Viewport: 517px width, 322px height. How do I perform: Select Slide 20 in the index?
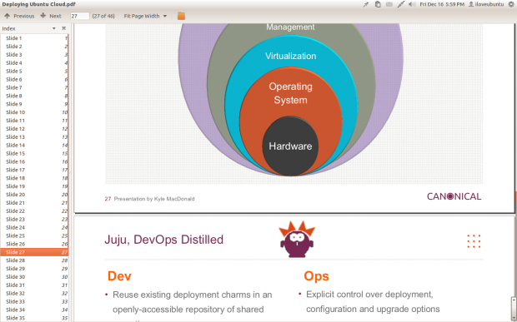click(34, 195)
